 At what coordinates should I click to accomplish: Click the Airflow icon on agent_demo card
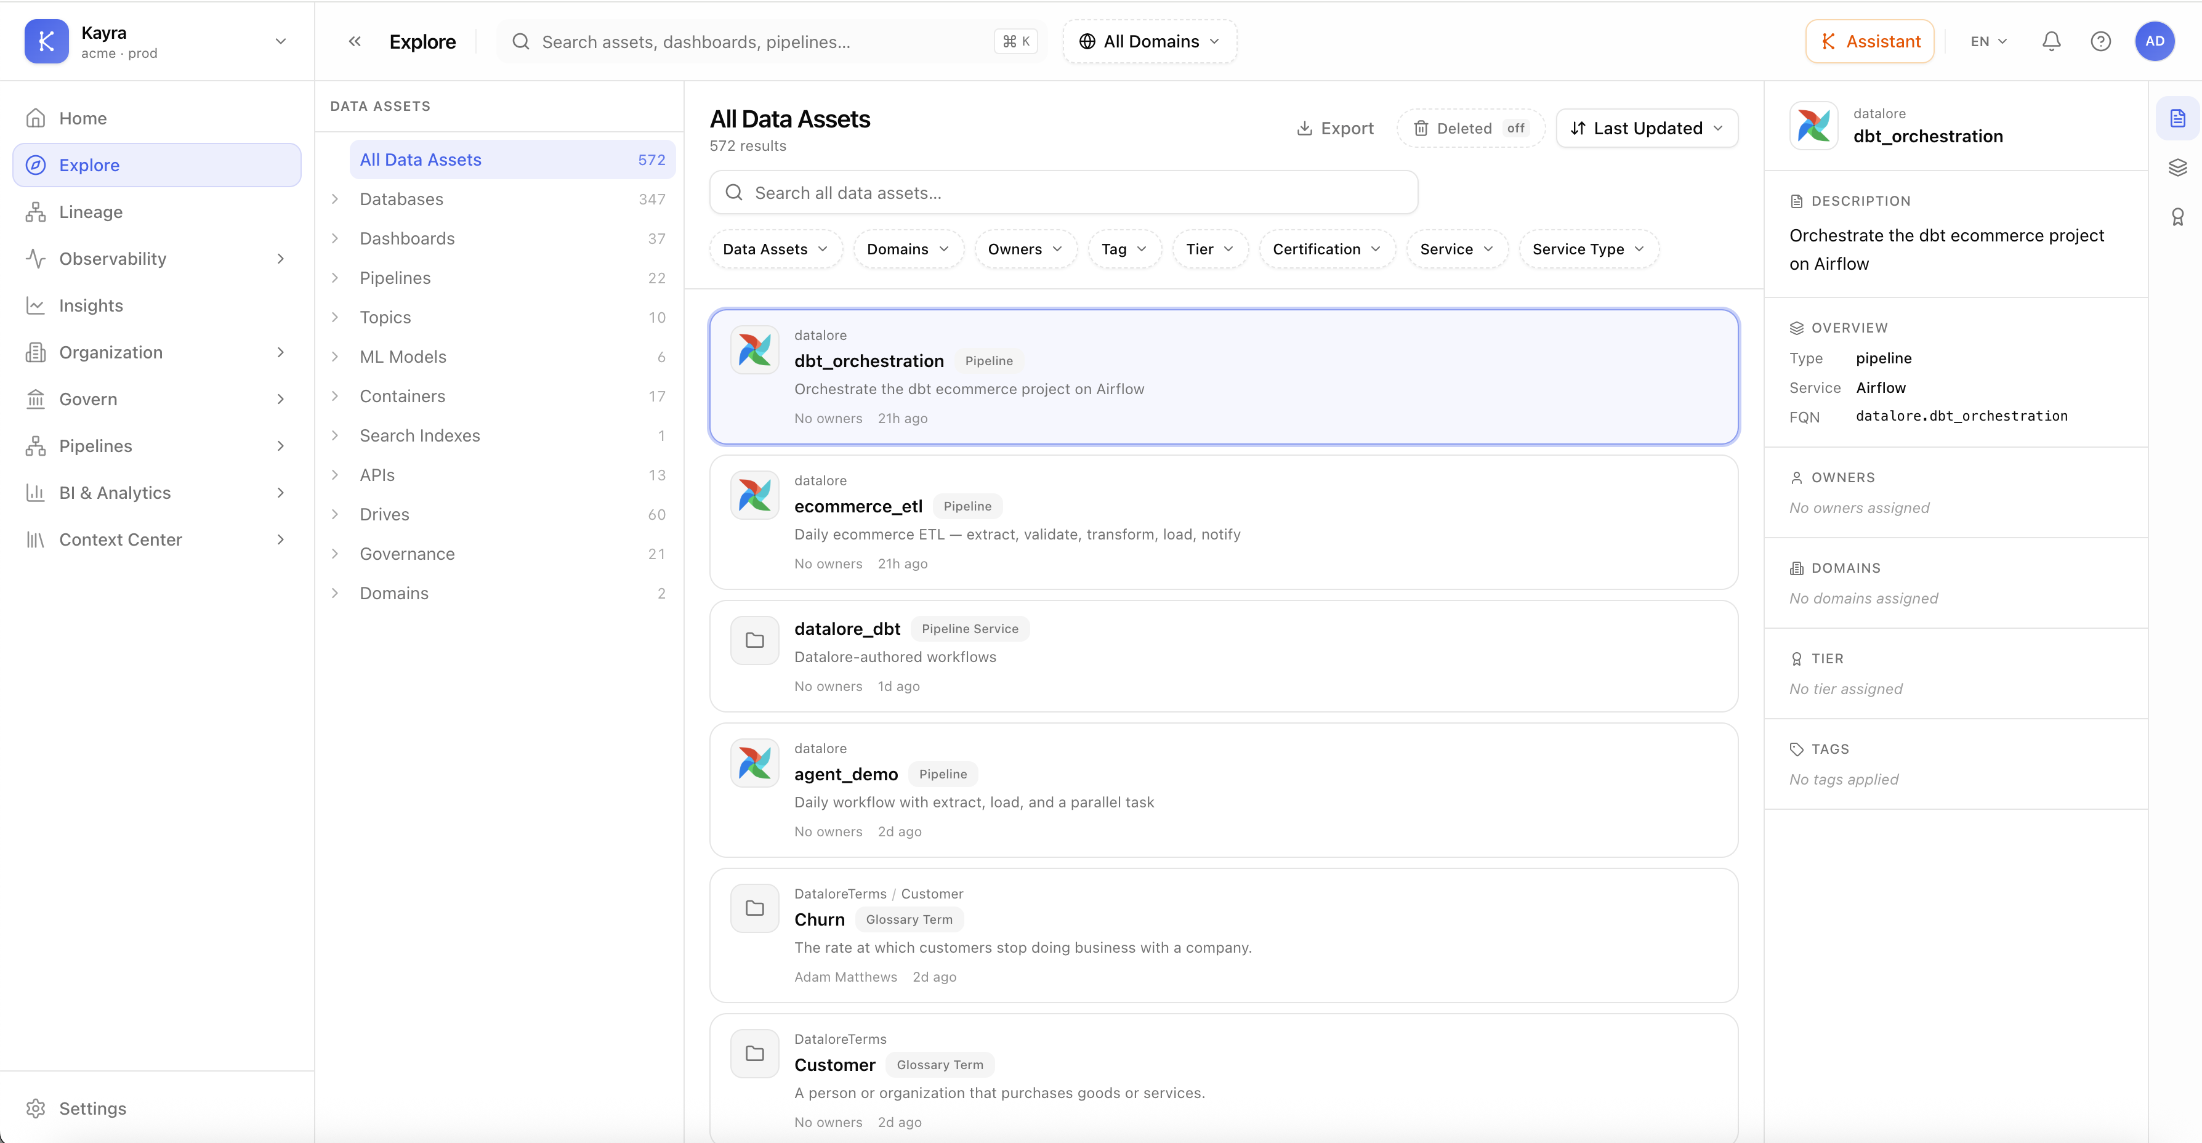(754, 762)
